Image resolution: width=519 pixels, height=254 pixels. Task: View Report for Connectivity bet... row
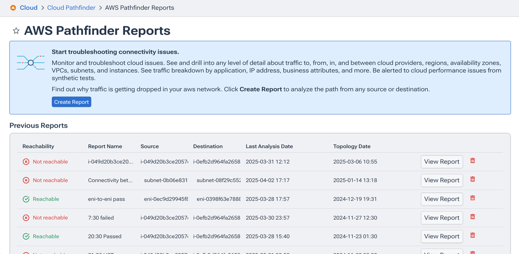[x=442, y=181]
